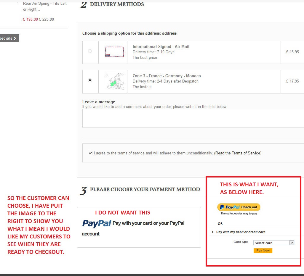Click the PayPal logo in payment box
The image size is (304, 276).
[x=97, y=223]
